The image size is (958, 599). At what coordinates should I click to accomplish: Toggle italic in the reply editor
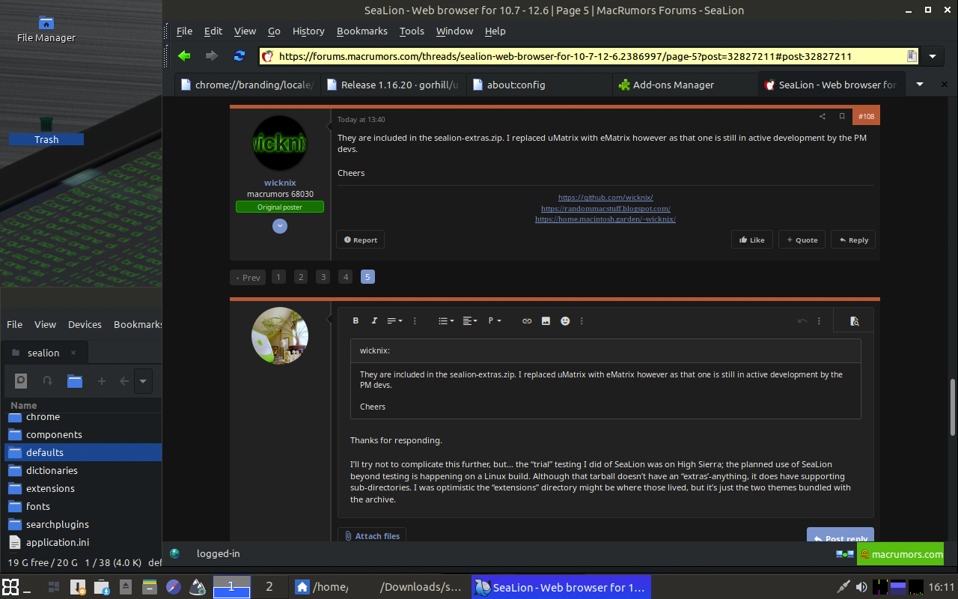374,320
